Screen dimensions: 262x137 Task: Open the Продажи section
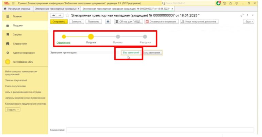(x=25, y=26)
